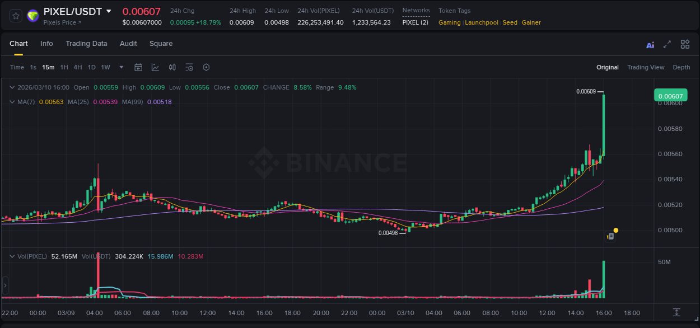Open the extra timeframe dropdown arrow

(120, 67)
